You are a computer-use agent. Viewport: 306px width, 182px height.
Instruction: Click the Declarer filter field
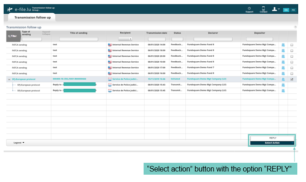tap(213, 39)
